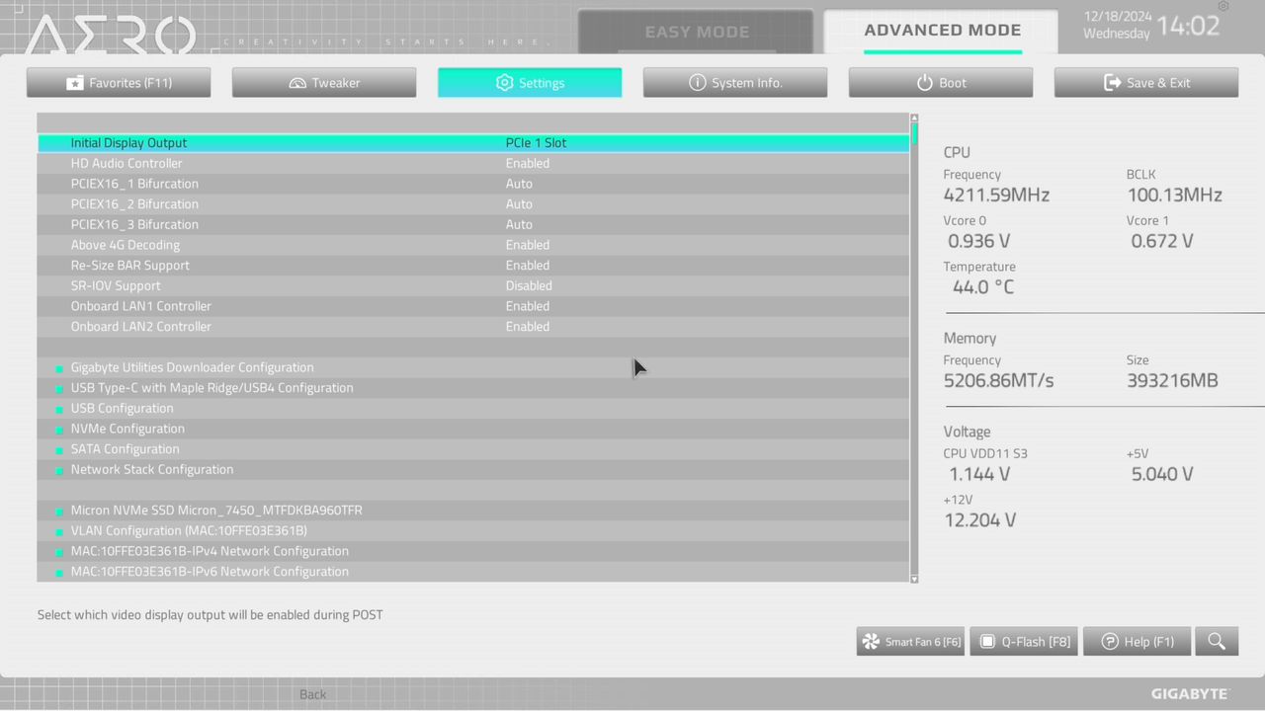Click the Back label in footer
Viewport: 1265px width, 711px height.
(x=312, y=694)
